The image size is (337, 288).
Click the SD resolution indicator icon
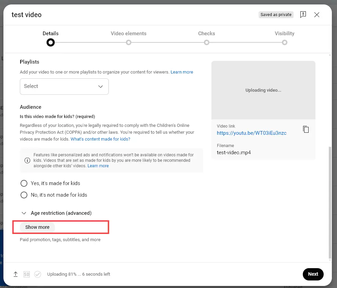click(26, 274)
